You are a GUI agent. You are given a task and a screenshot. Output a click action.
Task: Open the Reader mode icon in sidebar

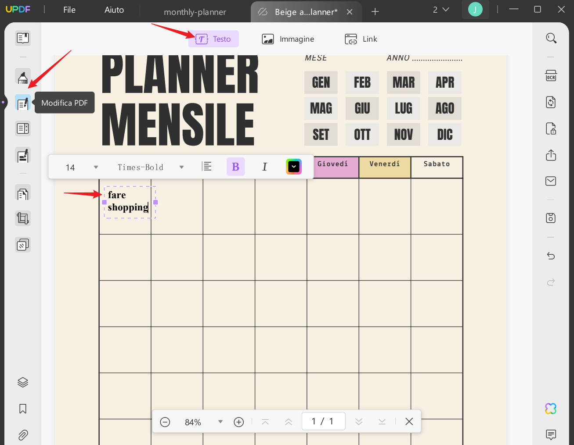tap(23, 38)
